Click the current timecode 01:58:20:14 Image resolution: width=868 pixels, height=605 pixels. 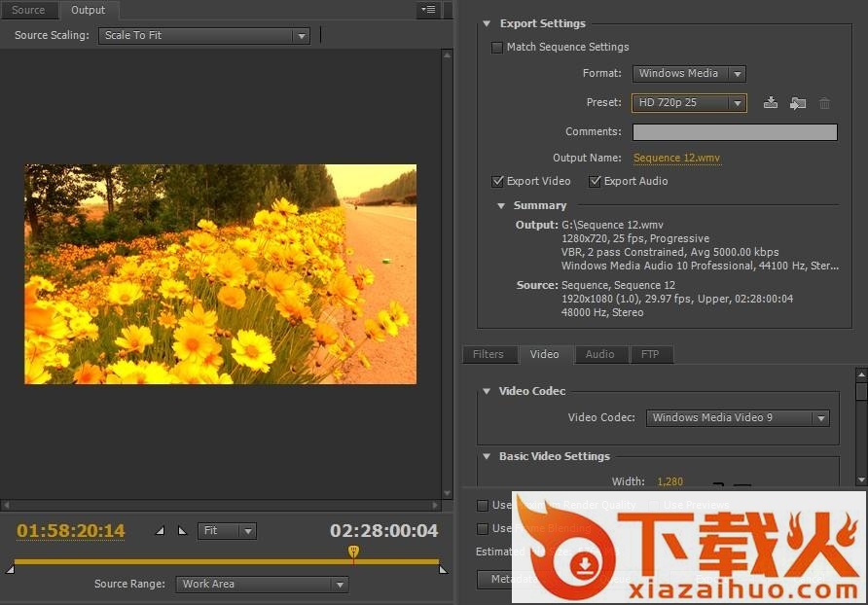[71, 531]
